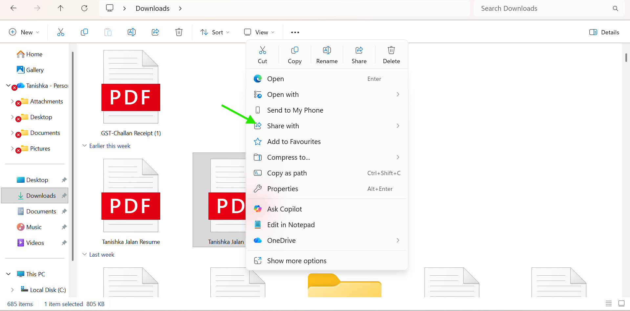Click Show more options
This screenshot has height=311, width=630.
(x=327, y=261)
